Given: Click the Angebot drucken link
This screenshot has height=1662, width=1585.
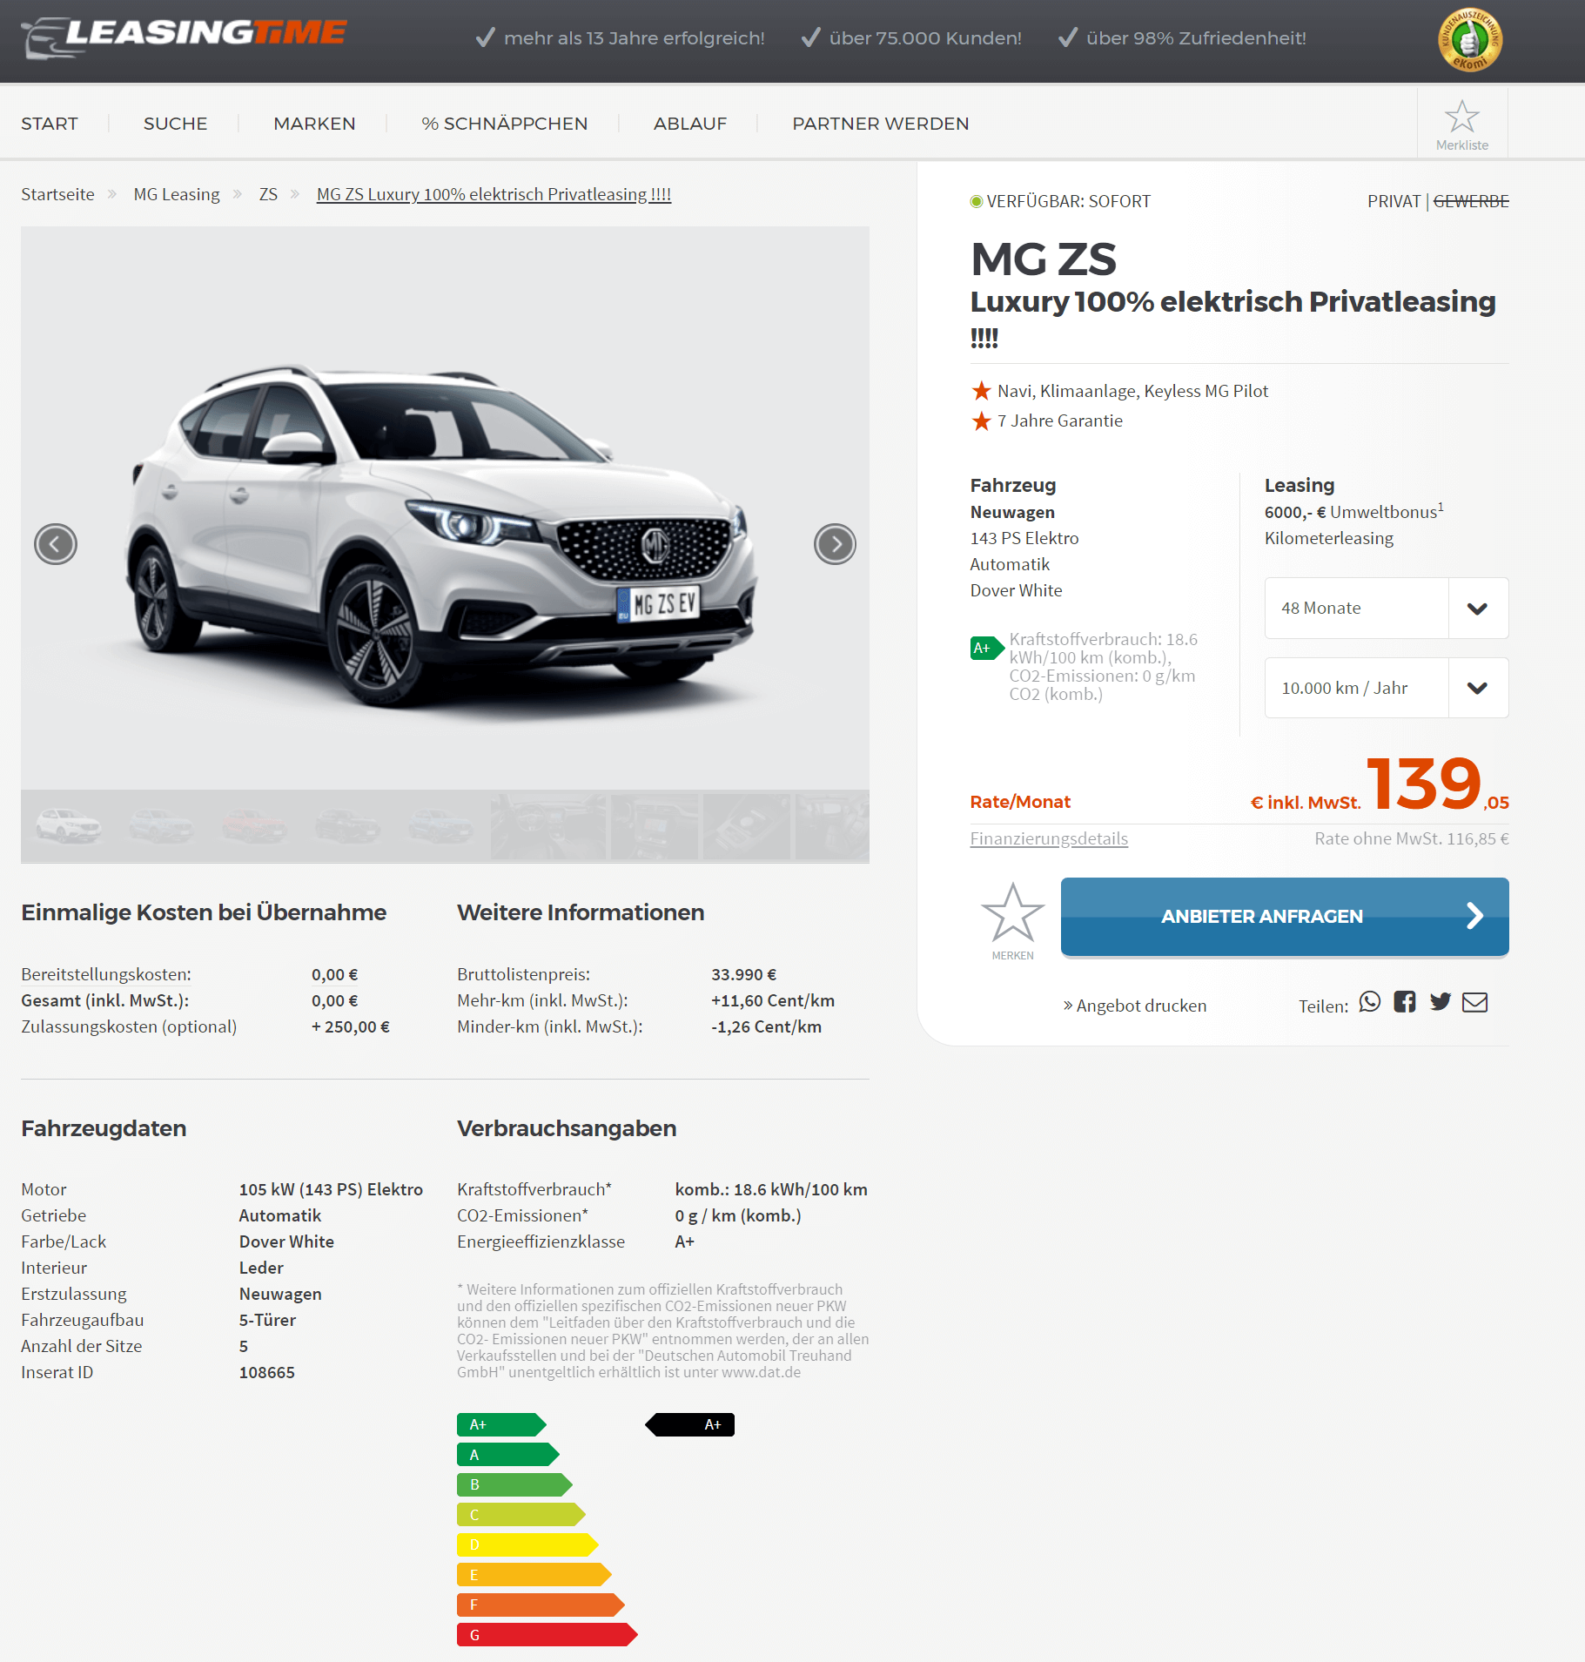Looking at the screenshot, I should point(1134,1006).
